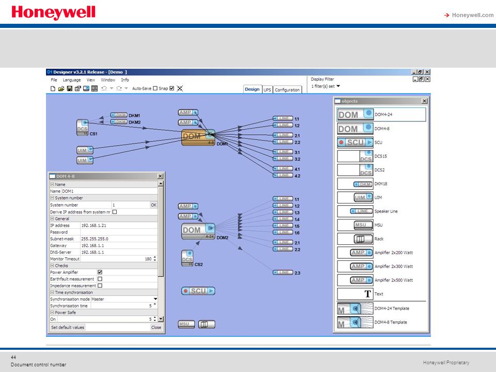Select the CS2 DCS node
This screenshot has height=372, width=496.
187,258
